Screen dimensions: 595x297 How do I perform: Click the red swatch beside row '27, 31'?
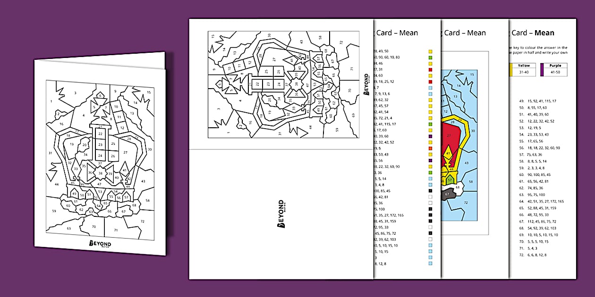(x=430, y=69)
